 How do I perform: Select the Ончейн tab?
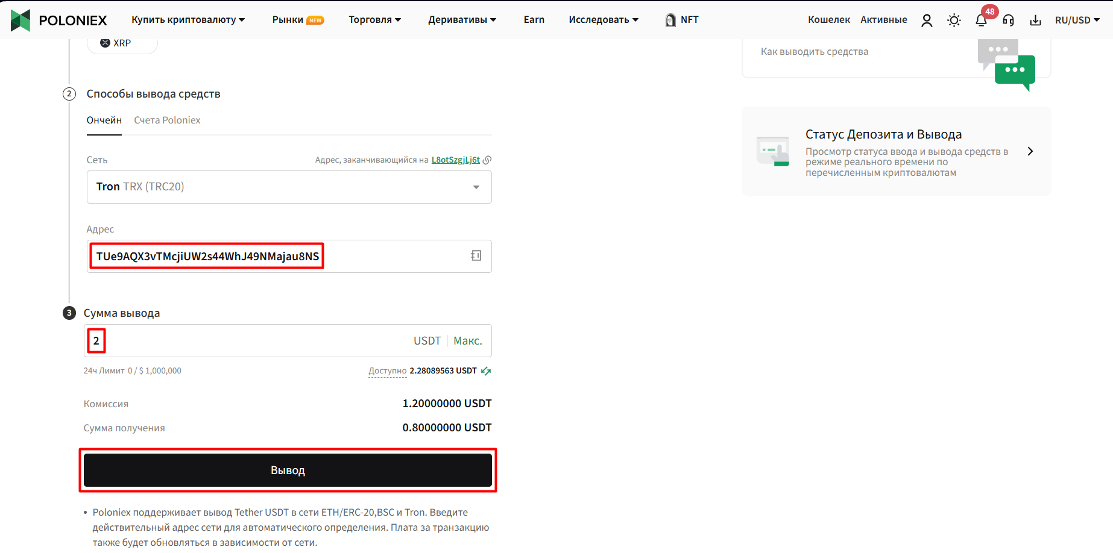pos(104,120)
